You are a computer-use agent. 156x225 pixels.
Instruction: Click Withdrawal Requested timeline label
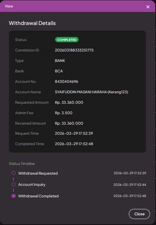(x=38, y=174)
